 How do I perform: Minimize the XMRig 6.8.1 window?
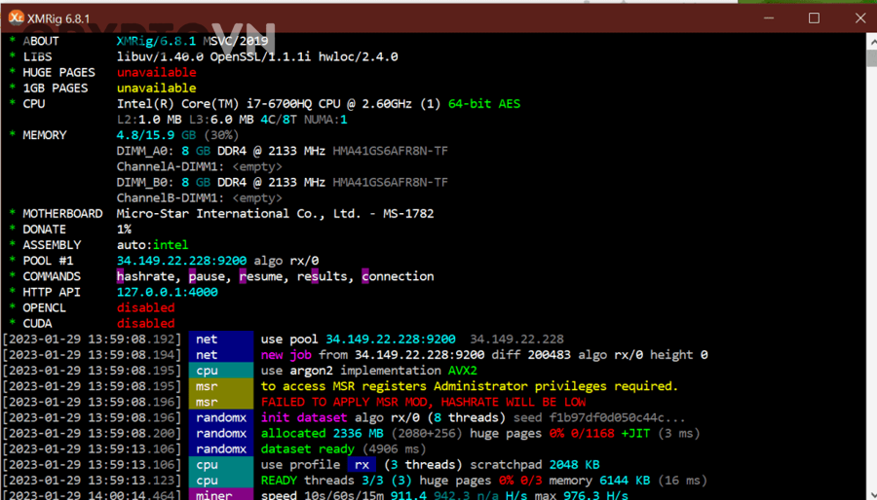(769, 18)
